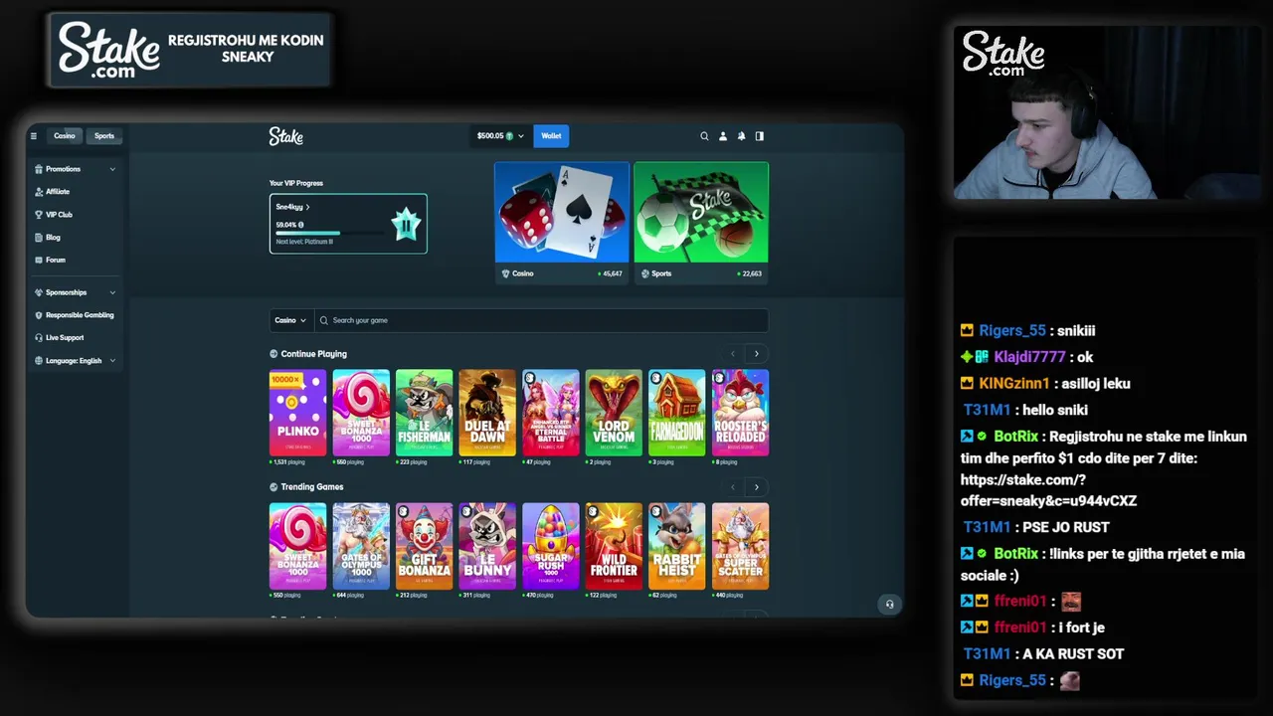Screen dimensions: 1273x716
Task: Launch Duel at Dawn game
Action: tap(487, 413)
